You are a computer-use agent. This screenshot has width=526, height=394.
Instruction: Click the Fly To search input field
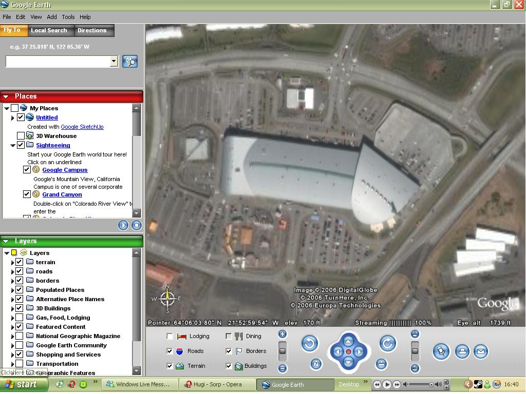click(58, 62)
